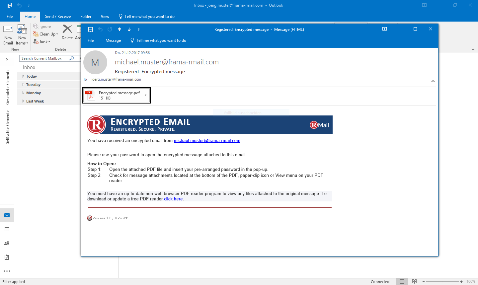478x285 pixels.
Task: Click the Ignore conversation button
Action: (42, 27)
